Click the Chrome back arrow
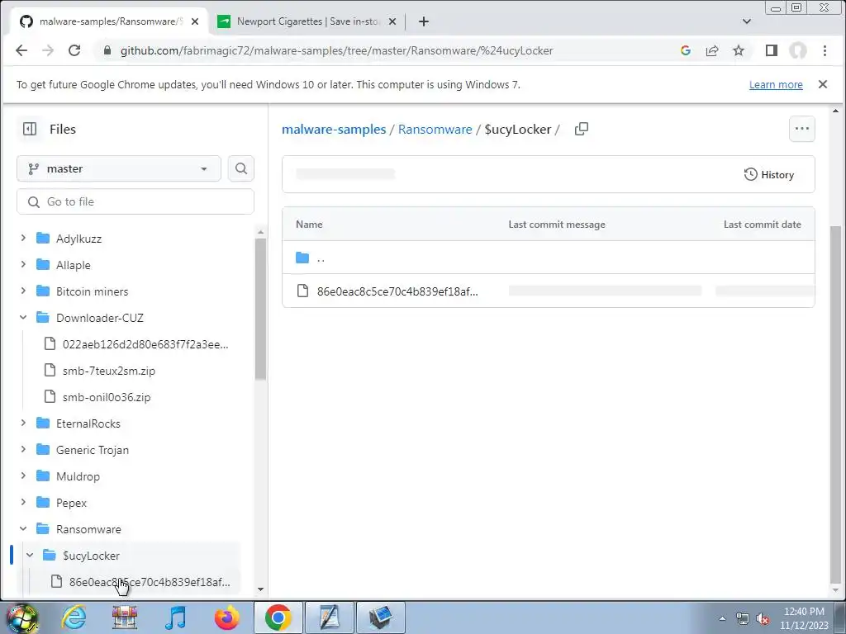This screenshot has height=634, width=846. [21, 50]
